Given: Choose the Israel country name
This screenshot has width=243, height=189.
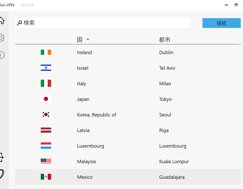Looking at the screenshot, I should pyautogui.click(x=83, y=68).
